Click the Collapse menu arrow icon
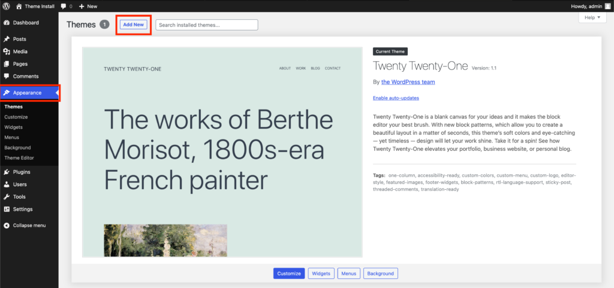 coord(7,226)
